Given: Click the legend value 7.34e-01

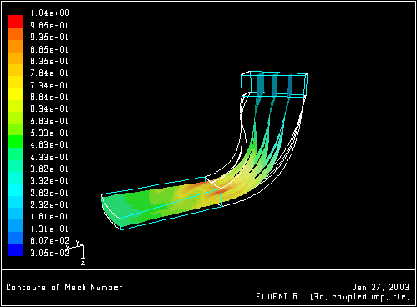Looking at the screenshot, I should tap(49, 85).
